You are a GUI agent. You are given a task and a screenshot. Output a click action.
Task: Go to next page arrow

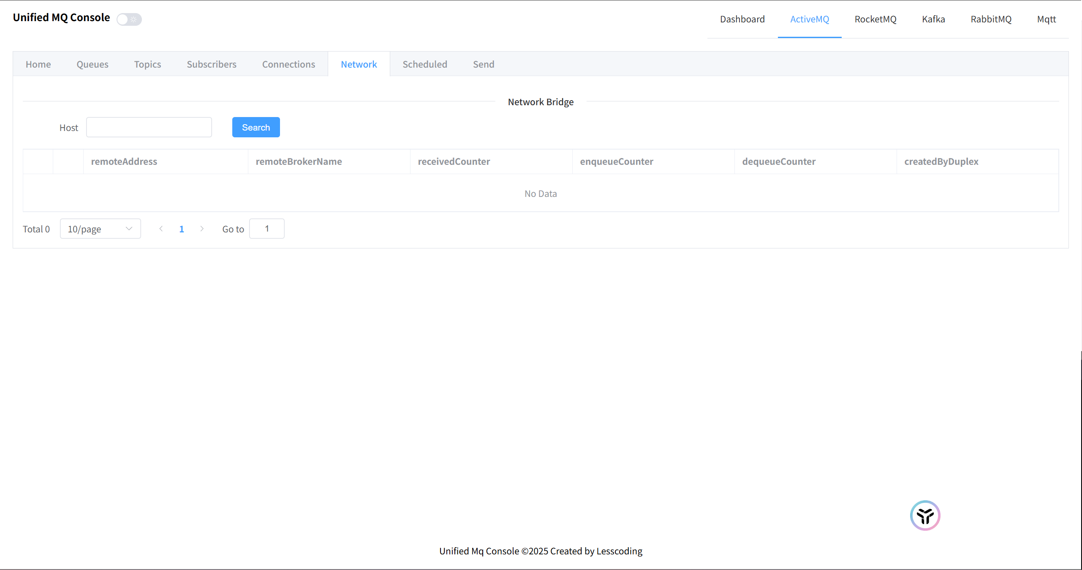tap(202, 229)
